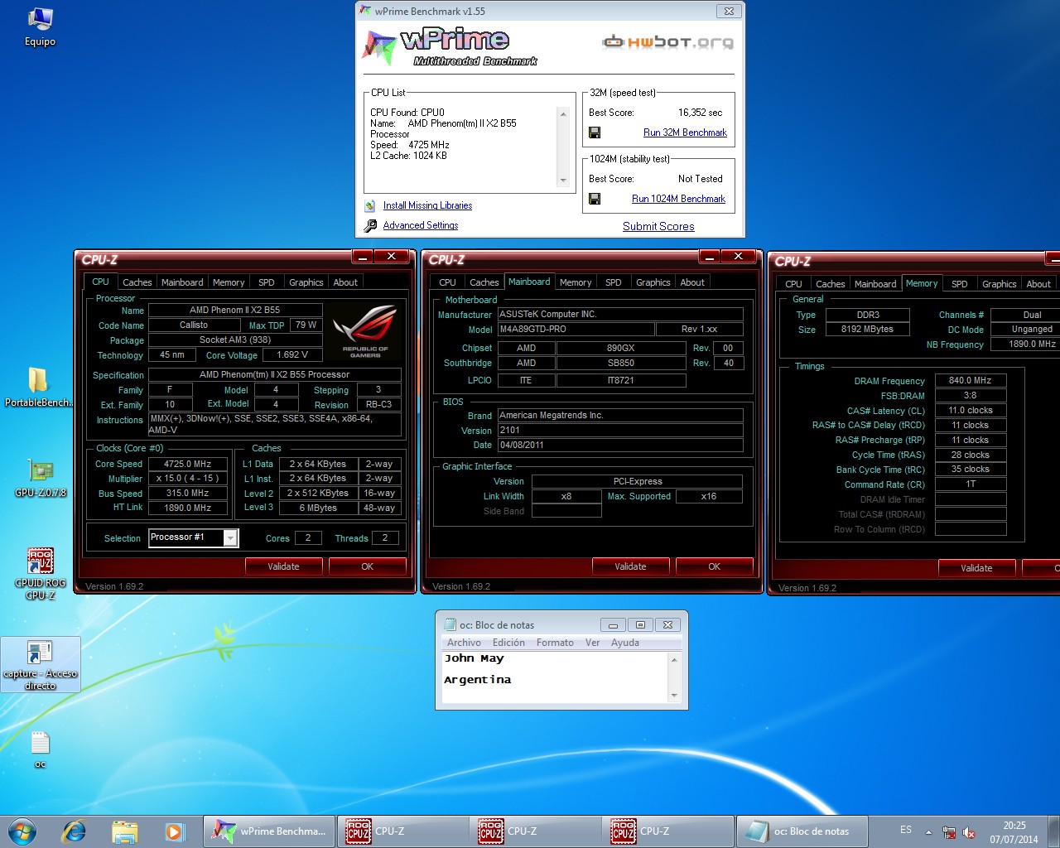
Task: Open About tab in first CPU-Z window
Action: coord(345,282)
